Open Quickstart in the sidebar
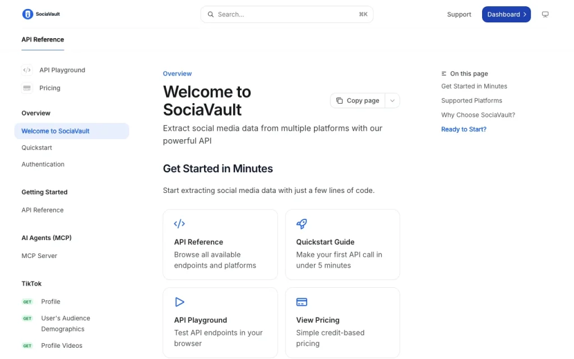 [36, 148]
